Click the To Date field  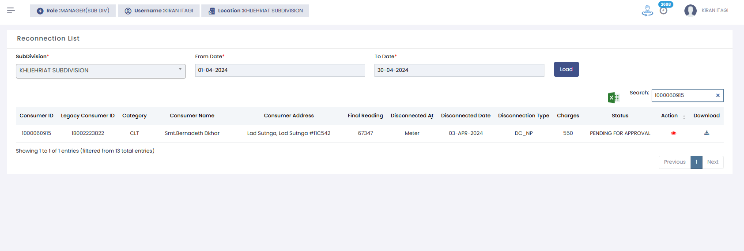pos(459,71)
